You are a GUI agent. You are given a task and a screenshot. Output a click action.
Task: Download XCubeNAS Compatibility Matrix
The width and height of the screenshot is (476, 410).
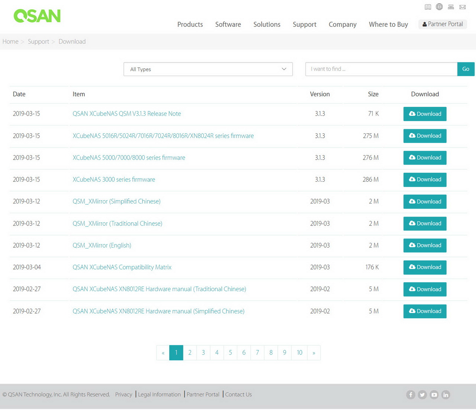425,267
